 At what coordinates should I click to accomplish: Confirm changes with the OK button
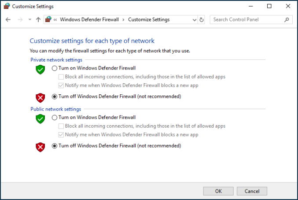pos(218,191)
